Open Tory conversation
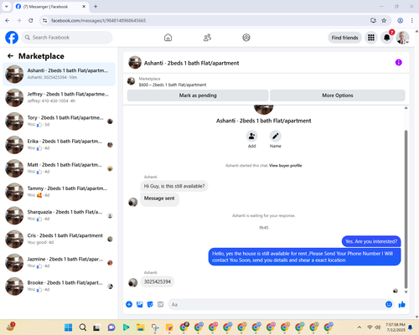419x335 pixels. coord(59,121)
